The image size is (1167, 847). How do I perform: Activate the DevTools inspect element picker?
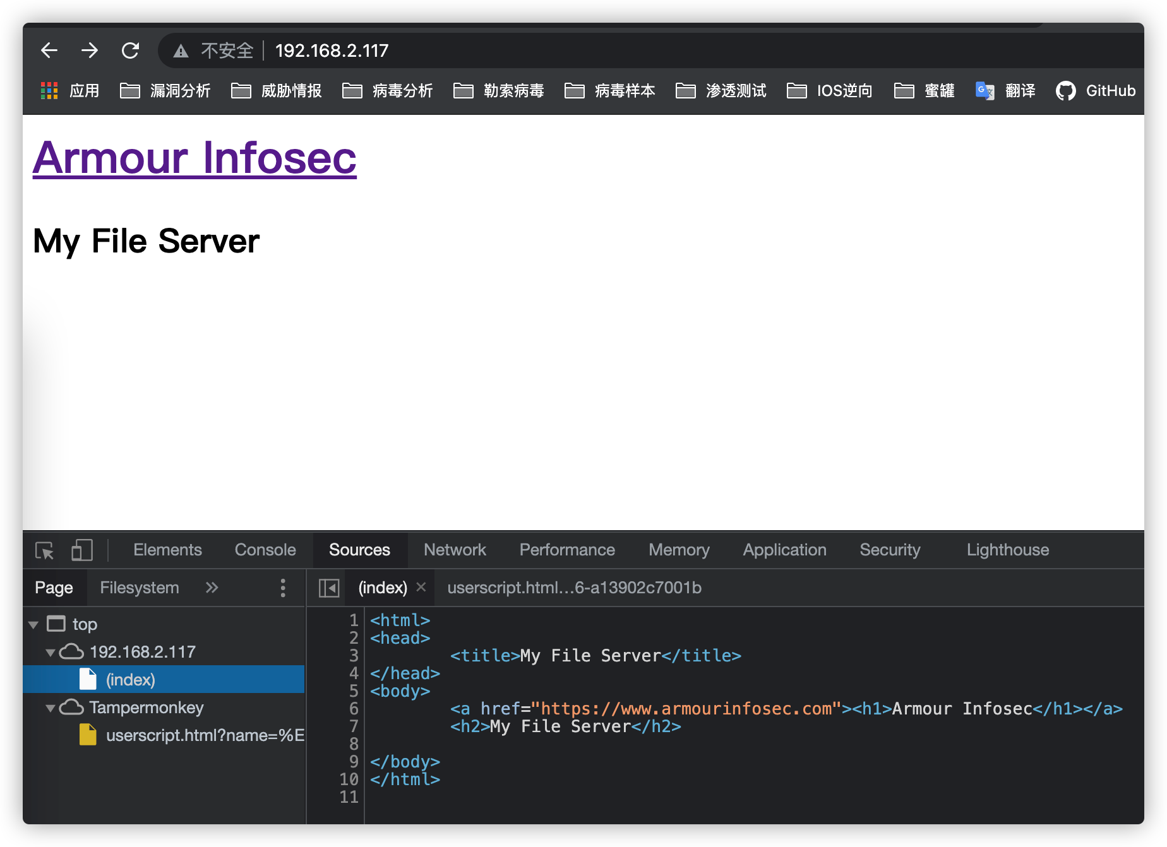click(45, 550)
